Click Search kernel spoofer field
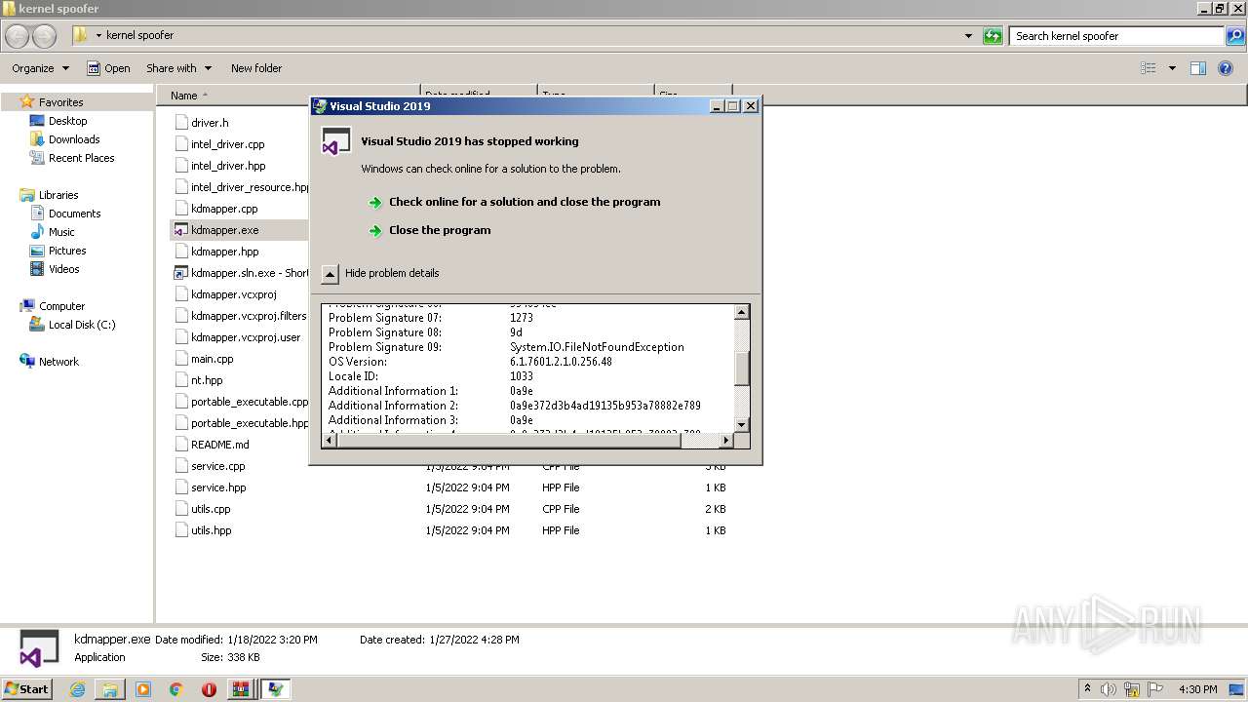The image size is (1248, 702). (1117, 36)
